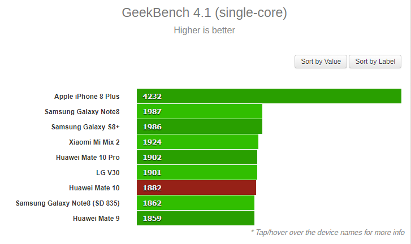
Task: Select the 1859 Huawei Mate 9 bar
Action: [x=196, y=218]
